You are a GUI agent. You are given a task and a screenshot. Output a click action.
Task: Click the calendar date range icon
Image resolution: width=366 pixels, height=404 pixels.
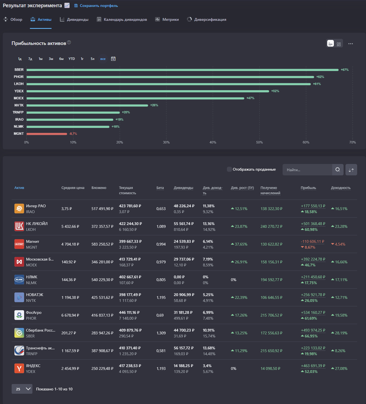[x=113, y=59]
